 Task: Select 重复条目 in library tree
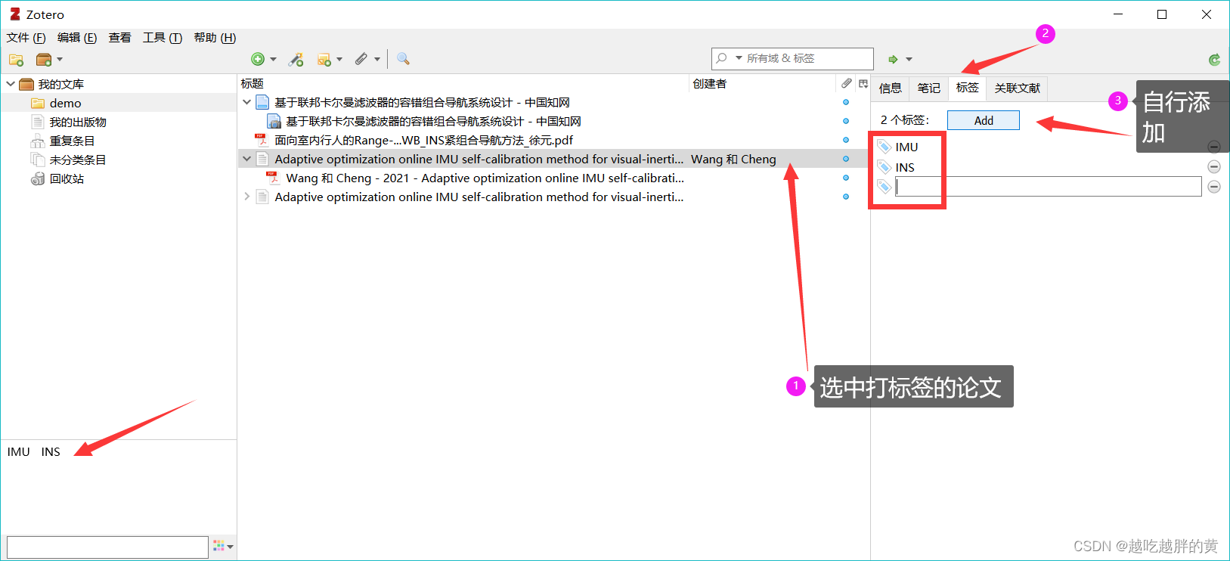(x=72, y=141)
